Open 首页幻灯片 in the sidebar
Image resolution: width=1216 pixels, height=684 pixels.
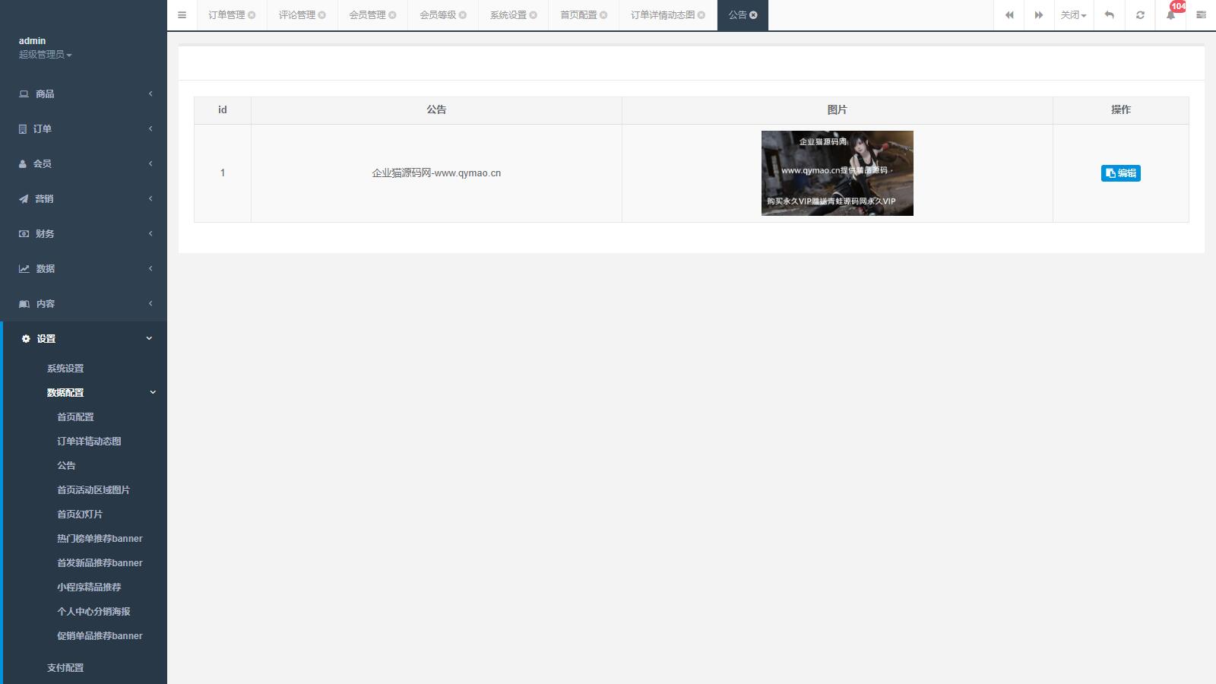pyautogui.click(x=80, y=515)
